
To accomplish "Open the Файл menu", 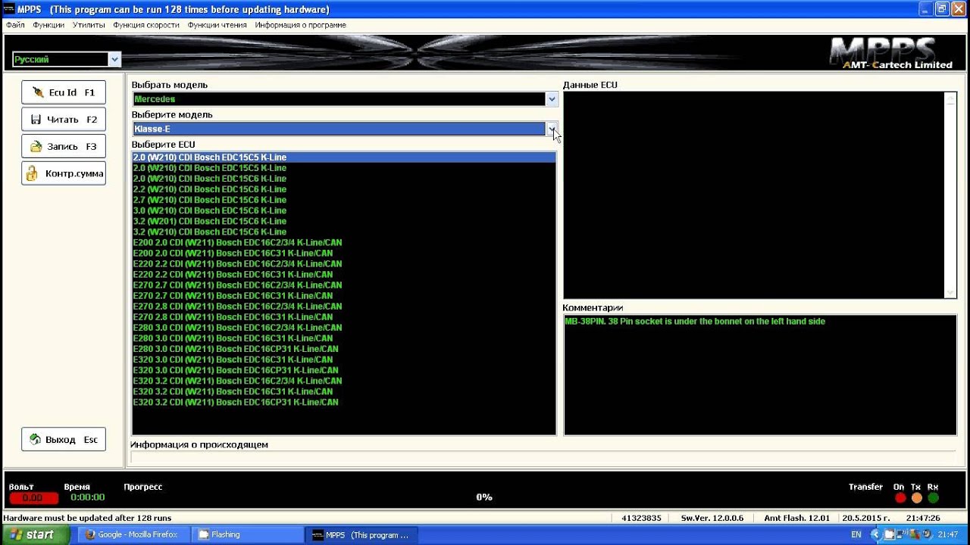I will [x=15, y=25].
